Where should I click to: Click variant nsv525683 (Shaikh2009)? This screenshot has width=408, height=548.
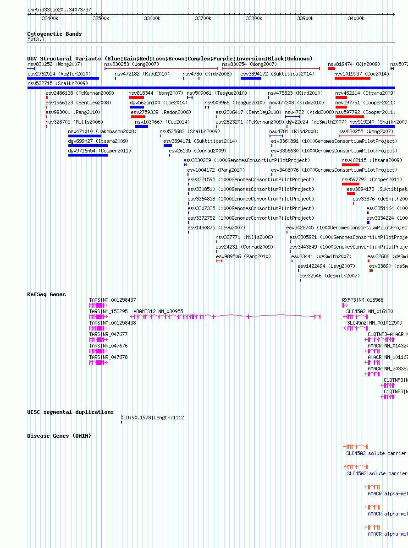point(190,131)
